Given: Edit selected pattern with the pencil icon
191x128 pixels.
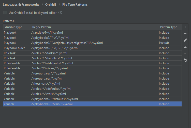Looking at the screenshot, I should [x=185, y=40].
